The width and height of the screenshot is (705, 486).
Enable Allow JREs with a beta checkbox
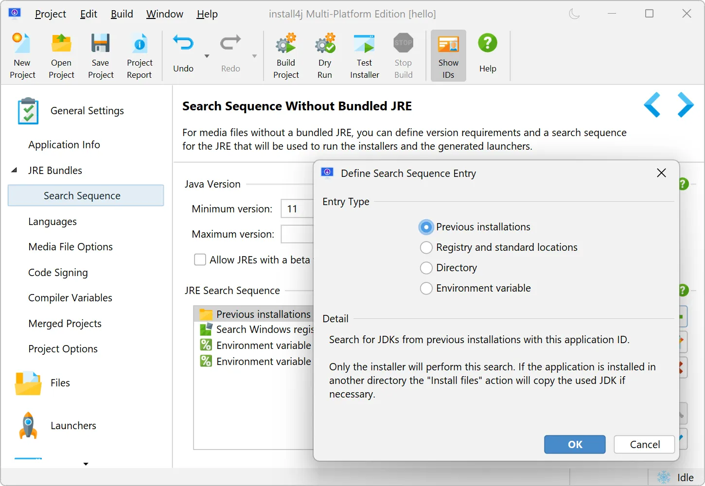pos(200,260)
